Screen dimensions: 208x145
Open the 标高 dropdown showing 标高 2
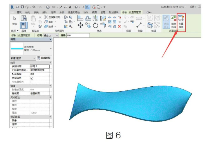[51, 36]
